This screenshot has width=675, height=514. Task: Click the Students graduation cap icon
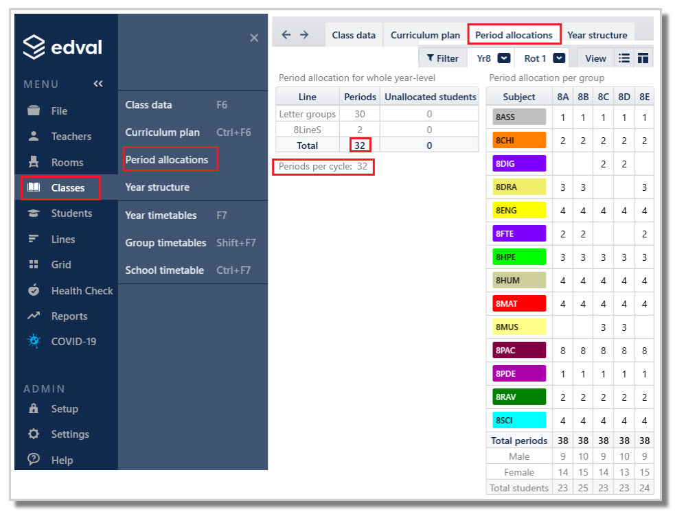click(34, 213)
